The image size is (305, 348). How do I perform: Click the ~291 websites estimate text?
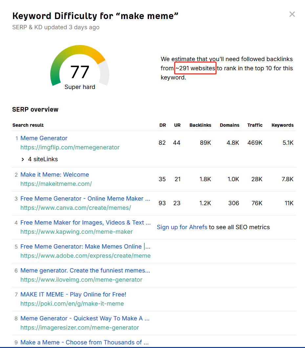coord(195,68)
